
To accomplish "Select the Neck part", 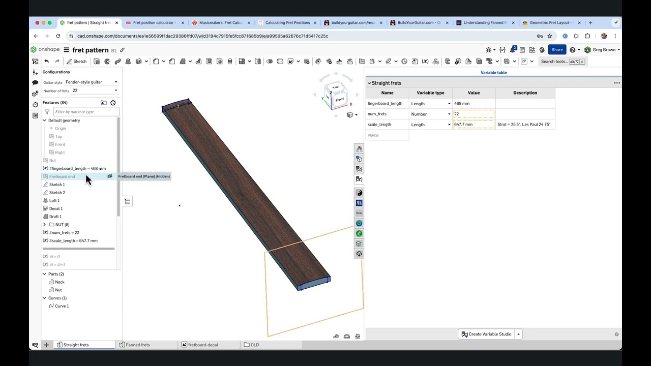I will coord(60,282).
